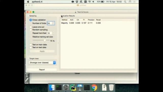Open PyCharm from the Dock
The height and width of the screenshot is (92, 163).
pos(73,87)
